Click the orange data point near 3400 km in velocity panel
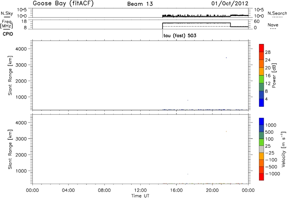Screen dimensions: 287x198 tap(226, 132)
